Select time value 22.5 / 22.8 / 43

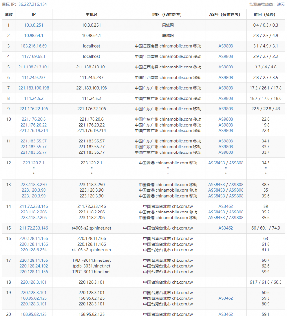coord(266,109)
